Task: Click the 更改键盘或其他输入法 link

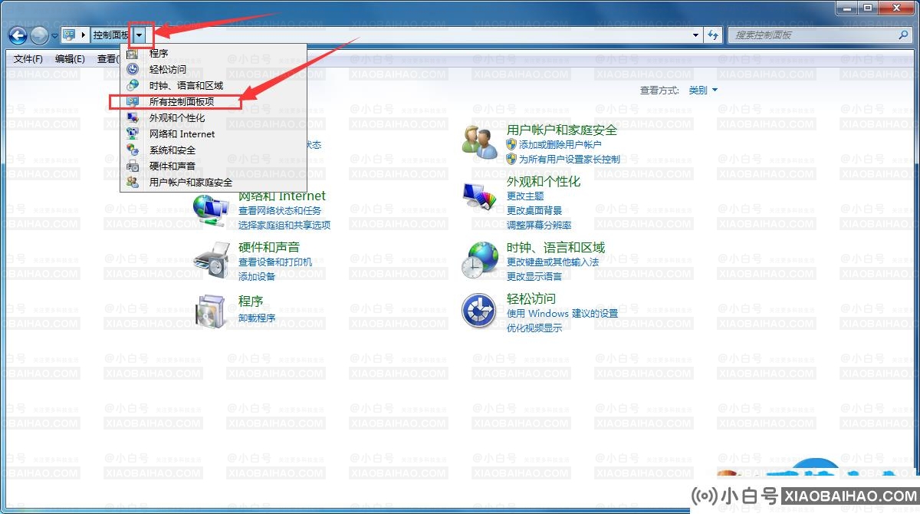Action: click(x=553, y=262)
